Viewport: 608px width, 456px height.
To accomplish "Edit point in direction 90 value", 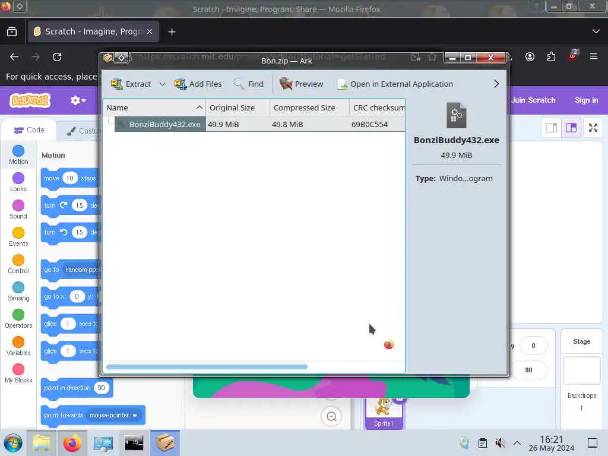I will pyautogui.click(x=101, y=388).
